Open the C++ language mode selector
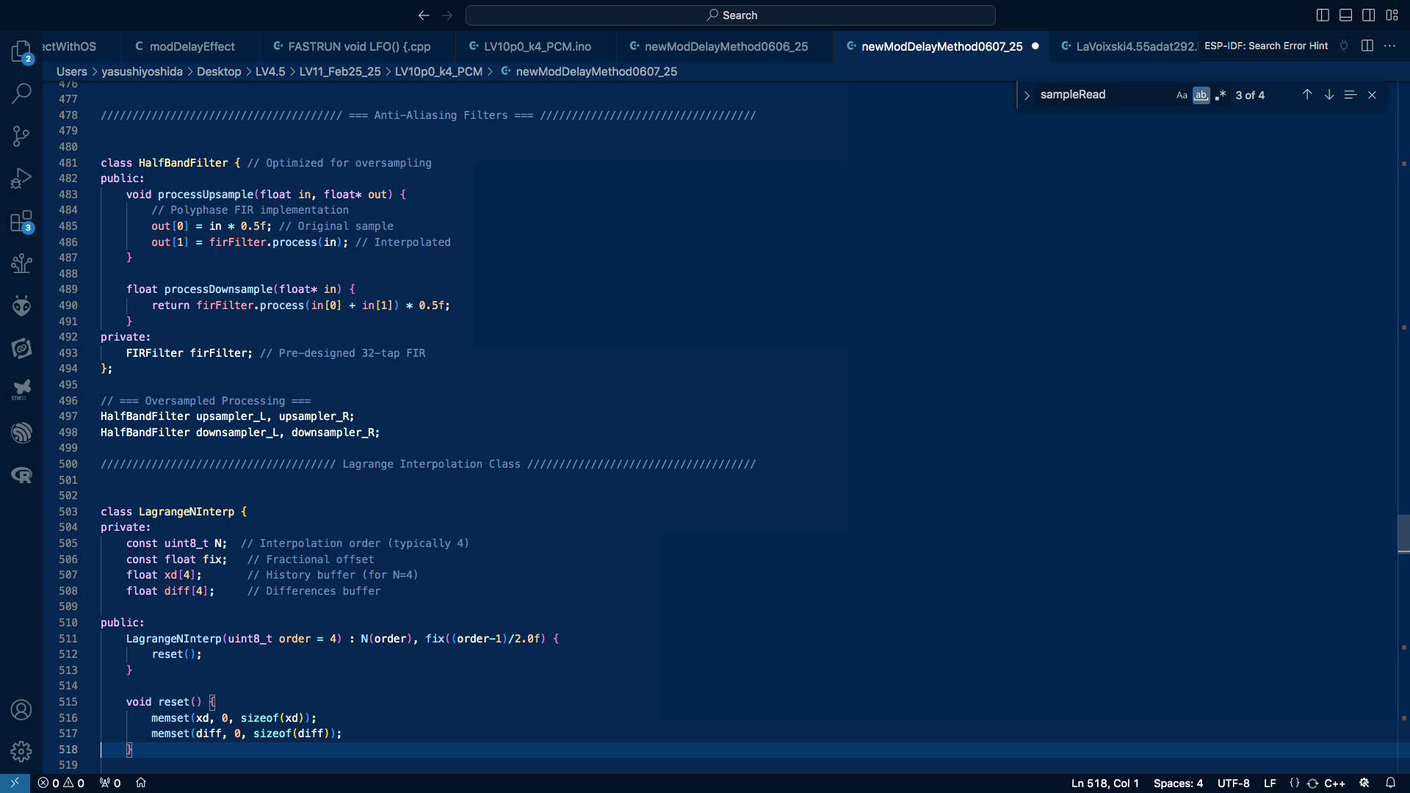Image resolution: width=1410 pixels, height=793 pixels. 1334,783
